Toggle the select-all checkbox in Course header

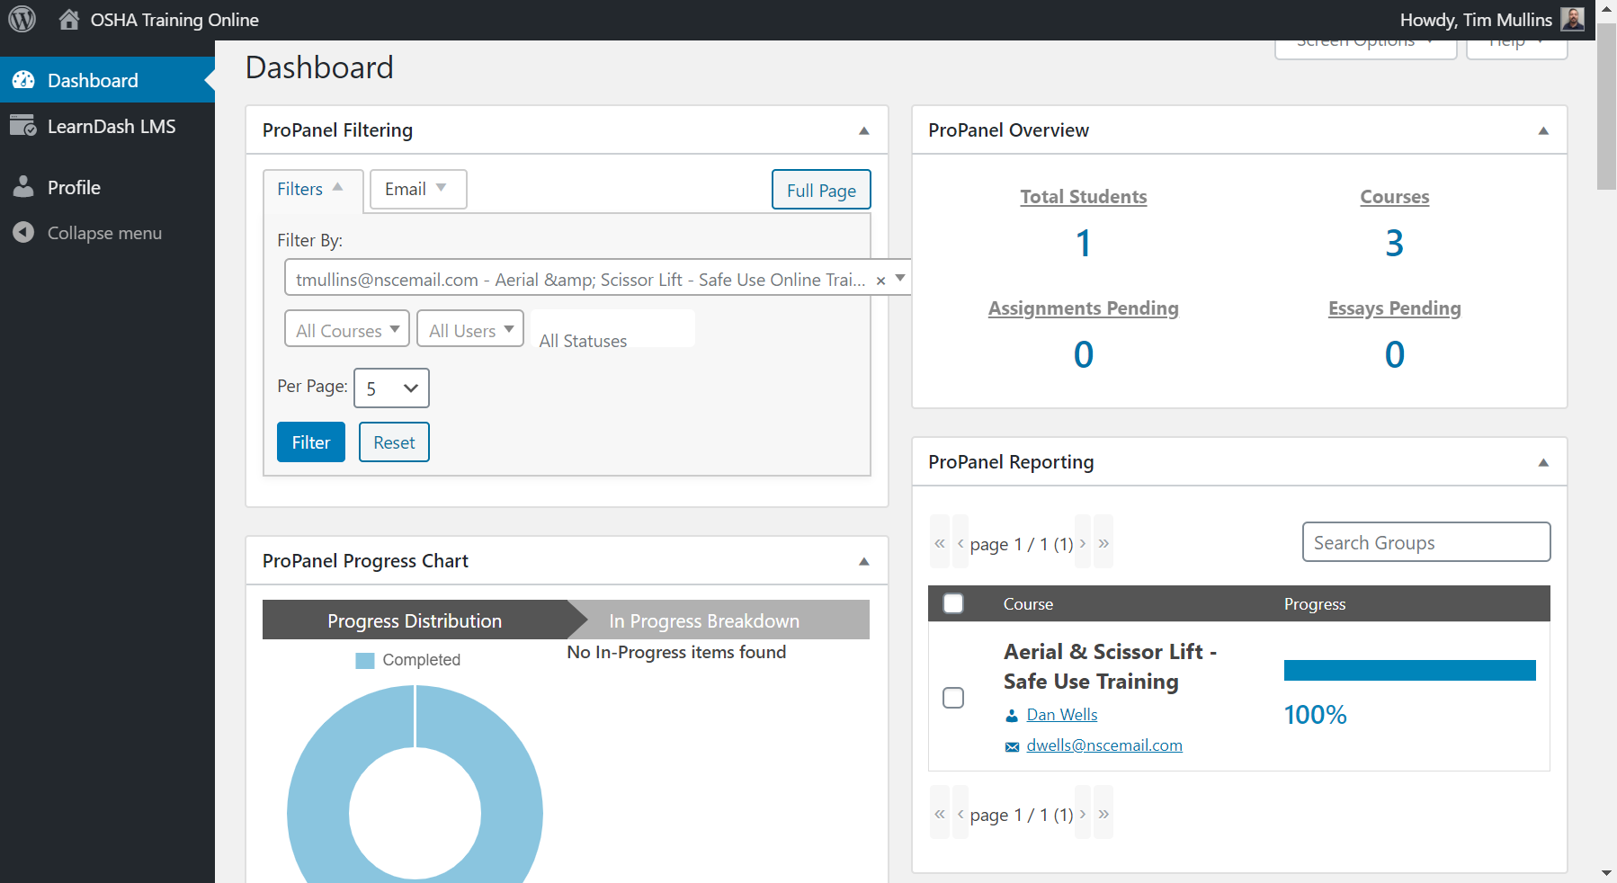[x=953, y=603]
